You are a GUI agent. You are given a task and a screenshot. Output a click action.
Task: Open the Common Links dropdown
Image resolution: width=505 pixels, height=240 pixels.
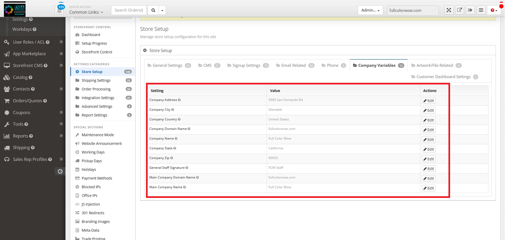tap(86, 12)
